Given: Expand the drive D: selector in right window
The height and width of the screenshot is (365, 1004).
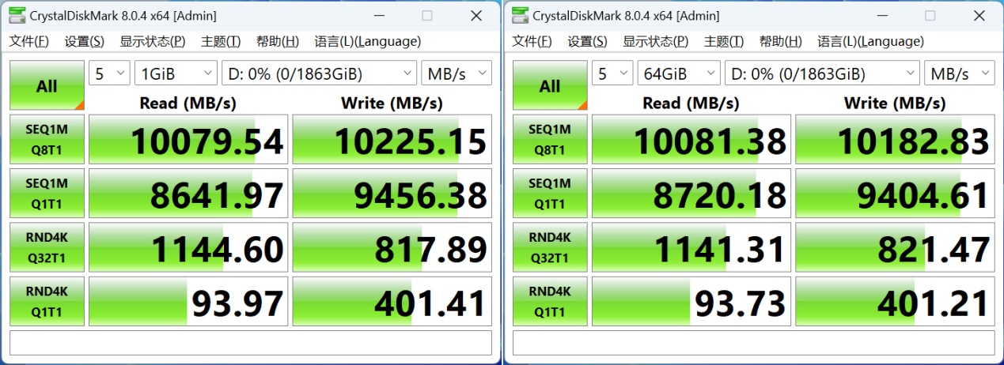Looking at the screenshot, I should point(822,74).
